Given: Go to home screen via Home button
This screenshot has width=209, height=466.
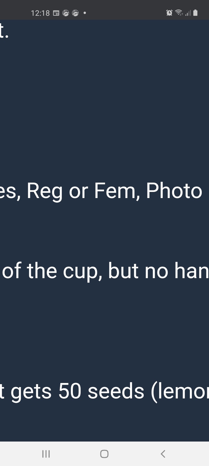Looking at the screenshot, I should (x=104, y=454).
